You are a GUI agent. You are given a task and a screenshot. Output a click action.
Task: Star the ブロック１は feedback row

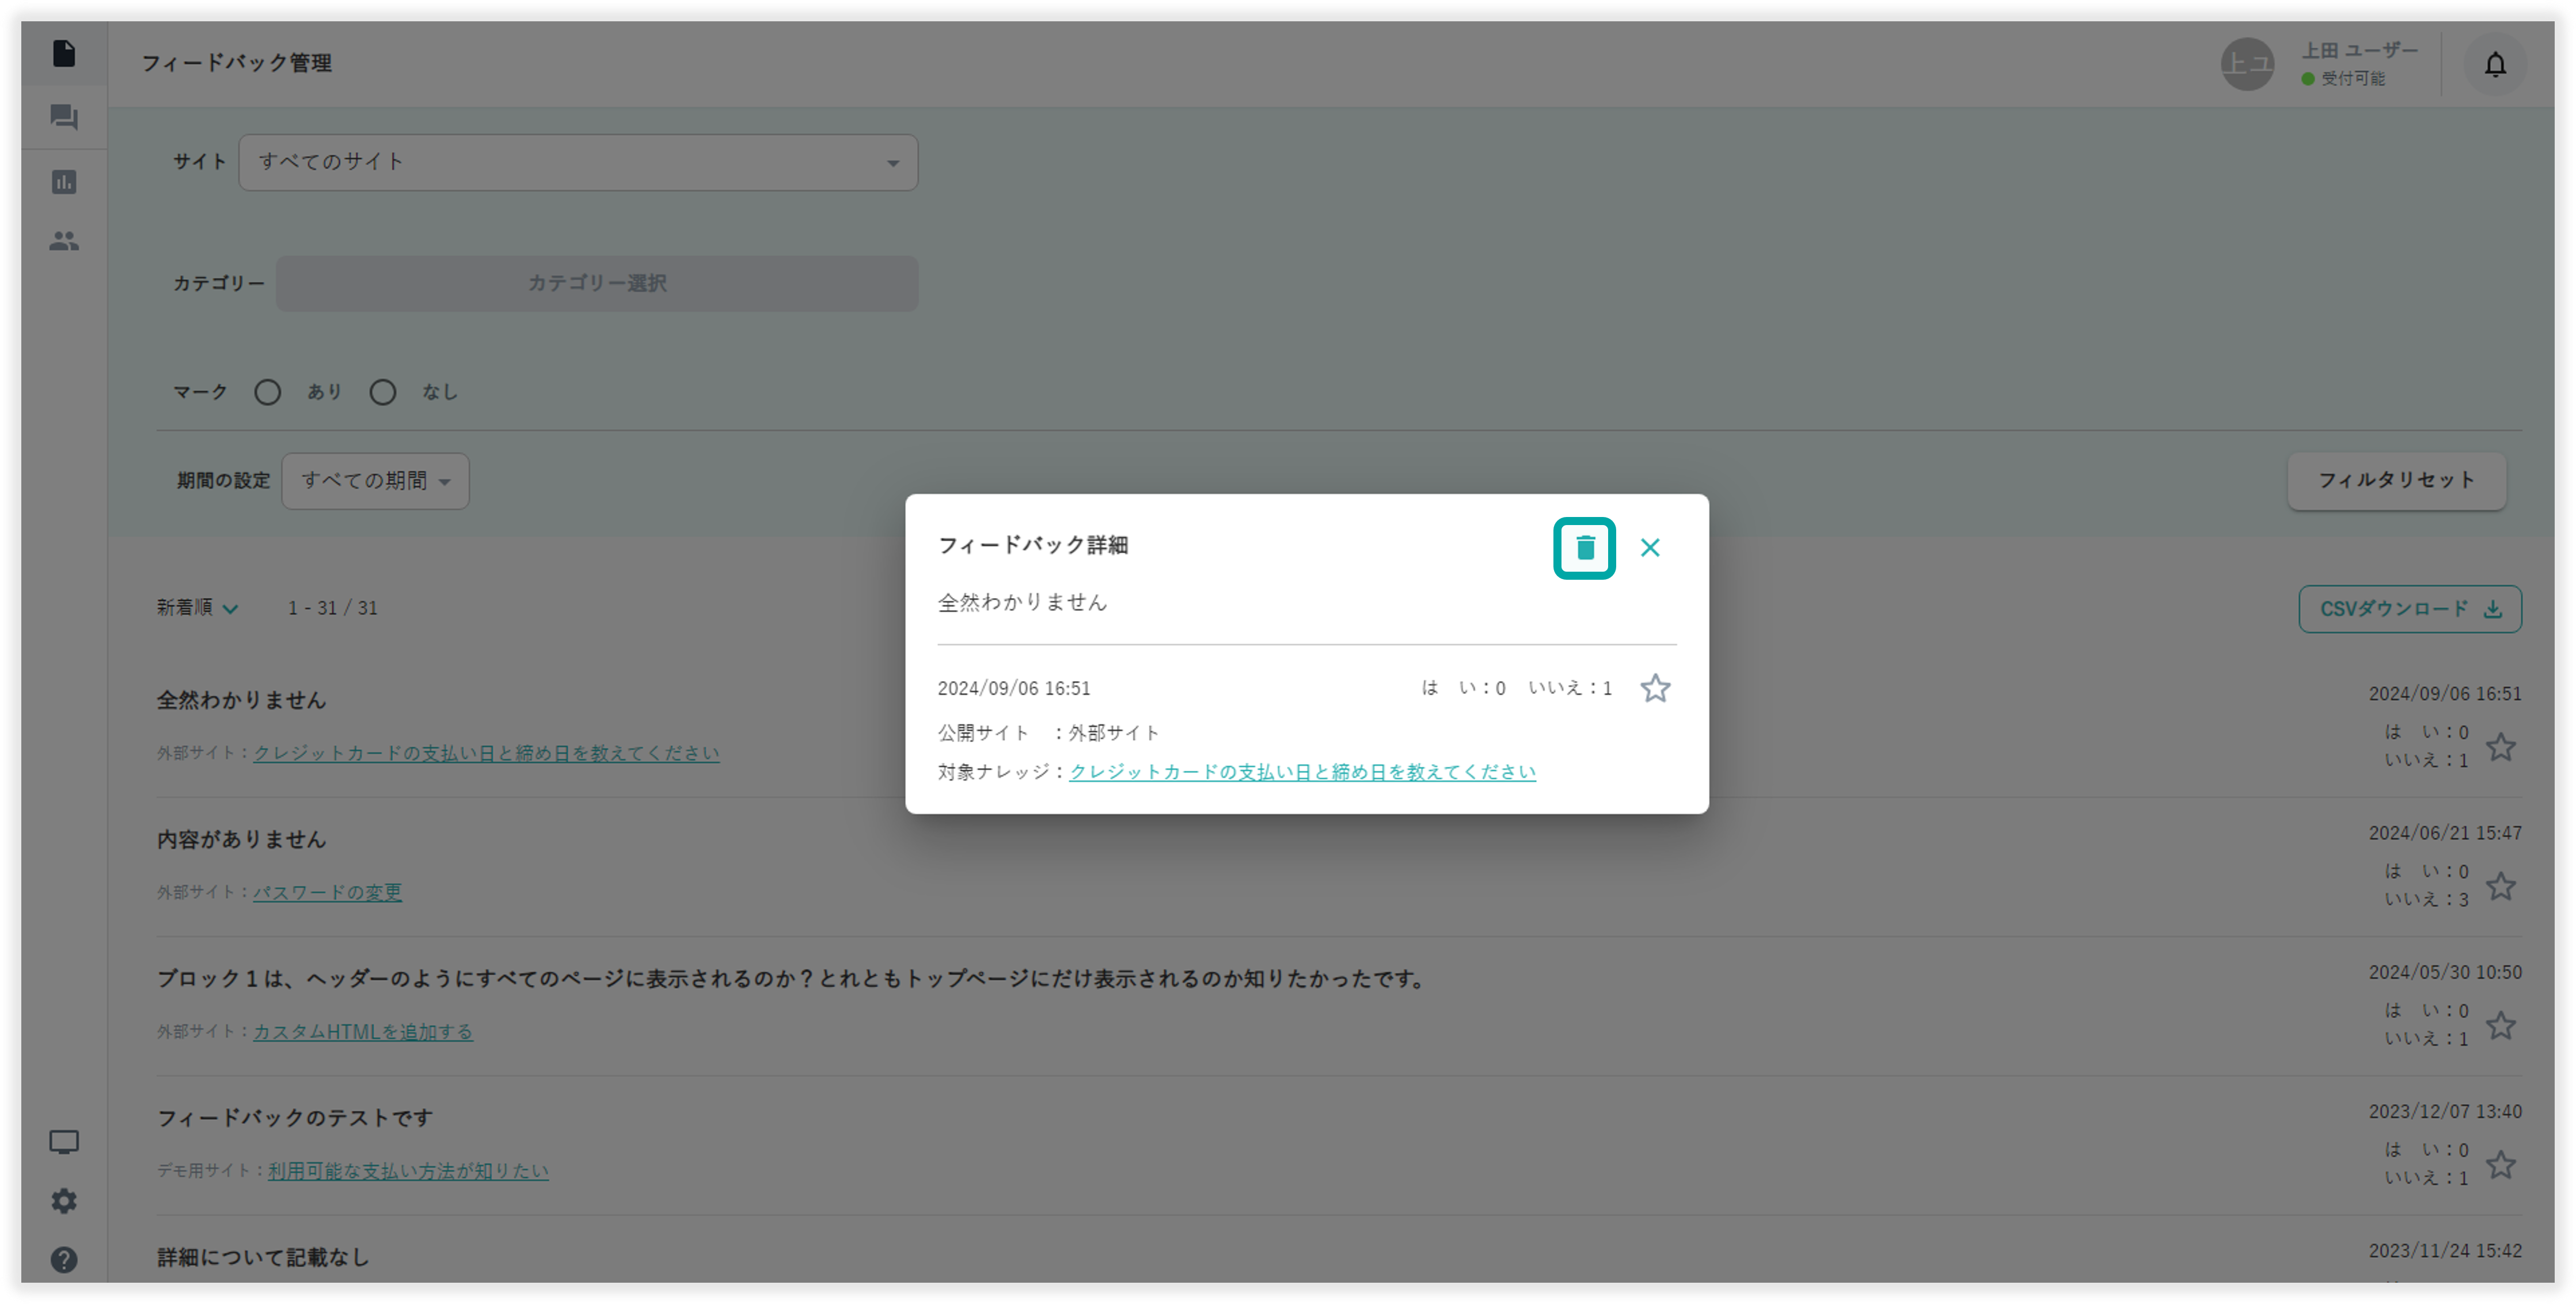point(2501,1025)
